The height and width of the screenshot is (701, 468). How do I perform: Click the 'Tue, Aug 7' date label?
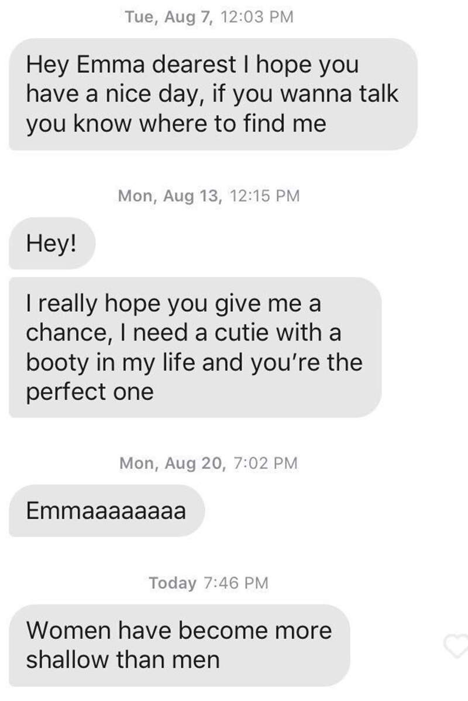click(x=170, y=18)
